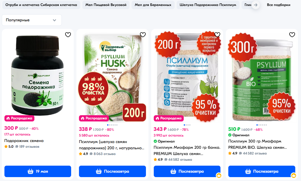The height and width of the screenshot is (181, 301).
Task: Select Шелуха Подорожника Псиллиум collection chip
Action: click(x=208, y=5)
